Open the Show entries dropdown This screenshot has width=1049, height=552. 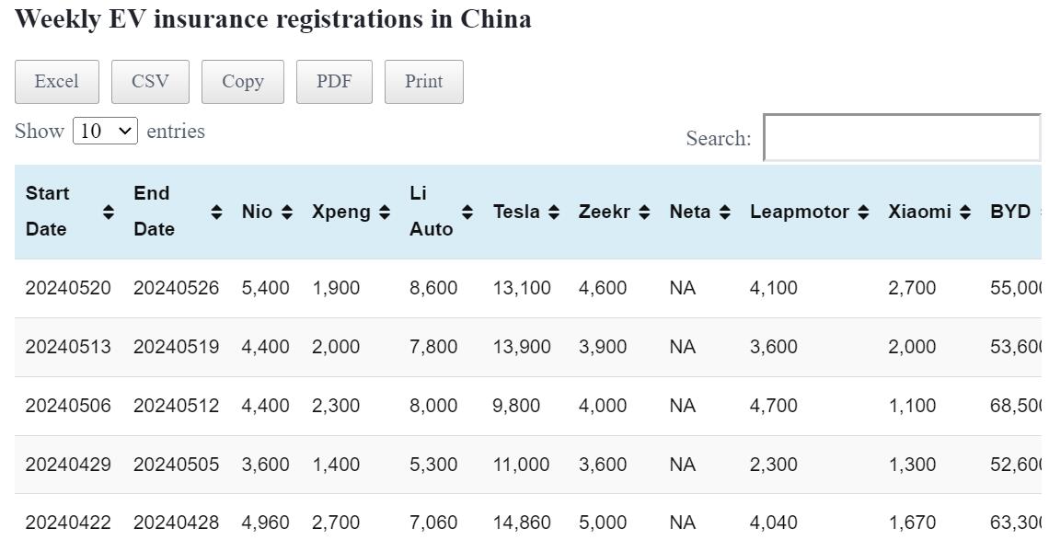(x=105, y=131)
